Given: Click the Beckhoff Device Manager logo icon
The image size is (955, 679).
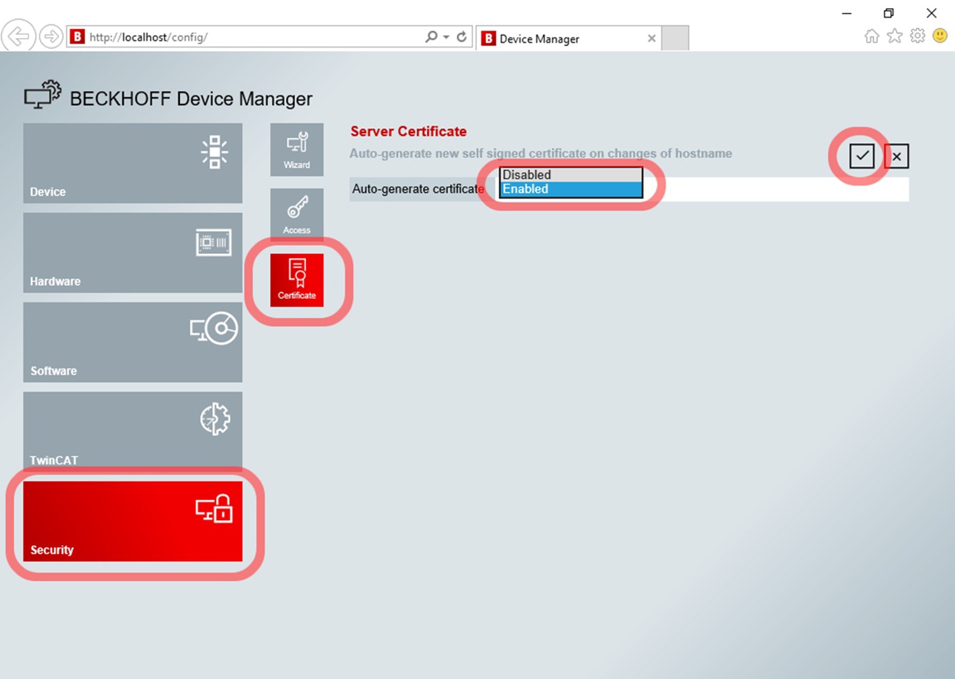Looking at the screenshot, I should pos(42,95).
